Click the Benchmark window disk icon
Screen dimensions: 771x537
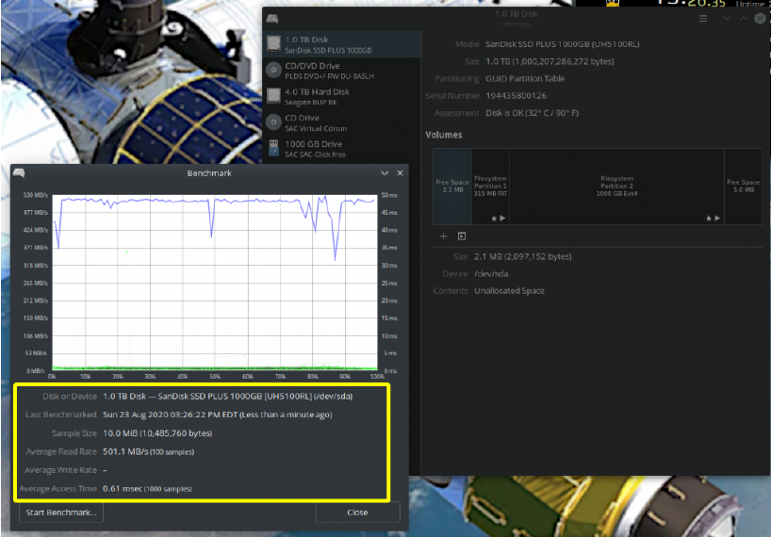(19, 173)
